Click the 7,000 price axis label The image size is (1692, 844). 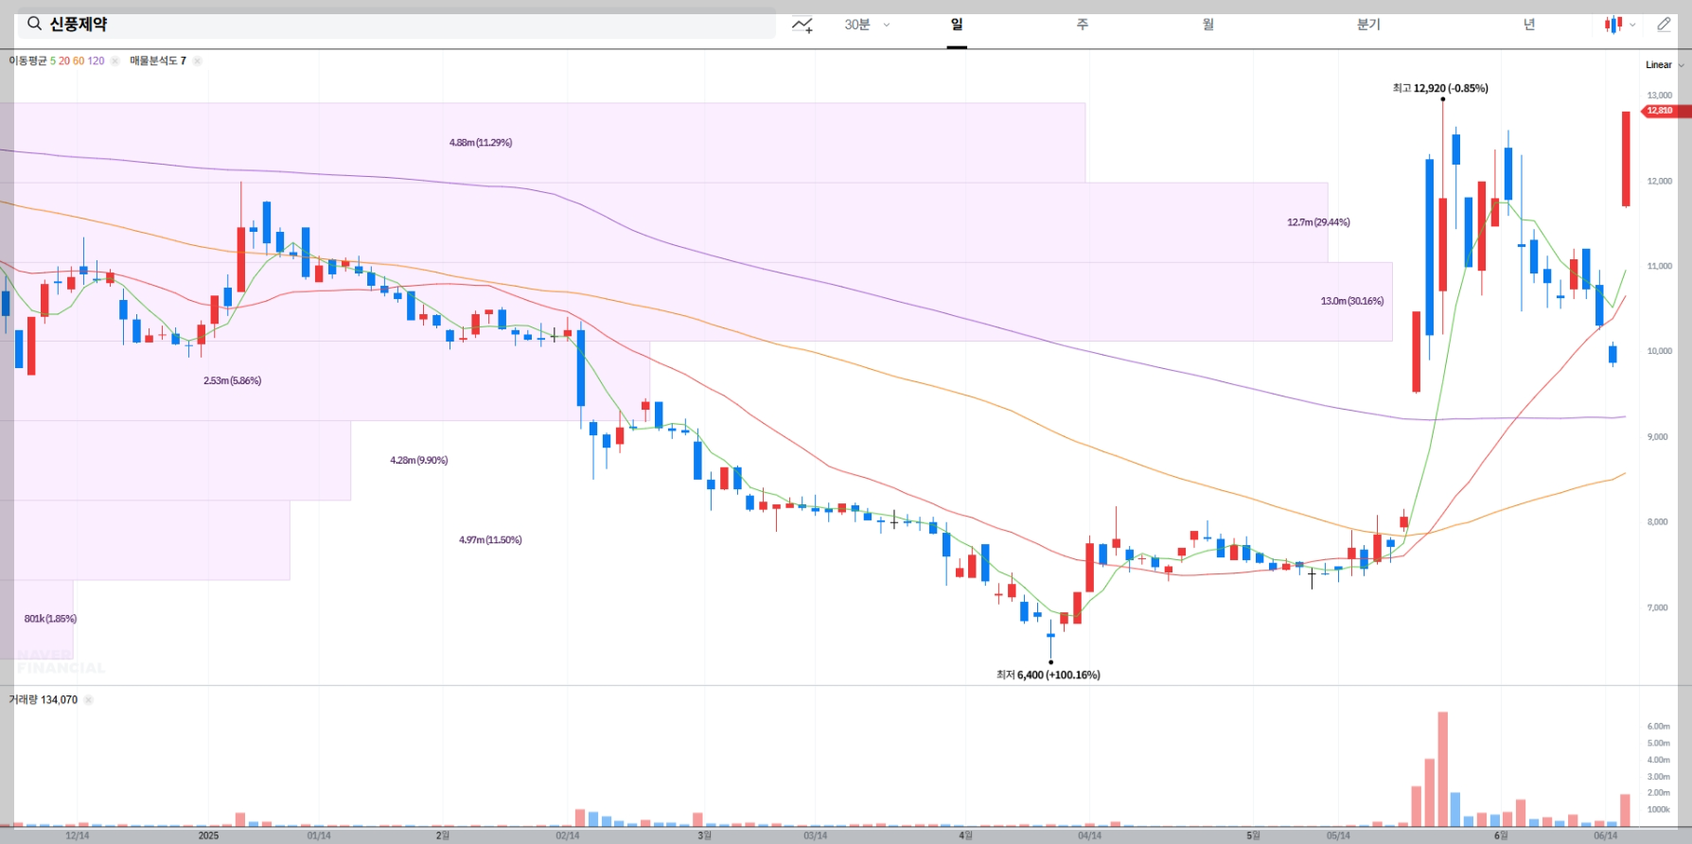1658,607
